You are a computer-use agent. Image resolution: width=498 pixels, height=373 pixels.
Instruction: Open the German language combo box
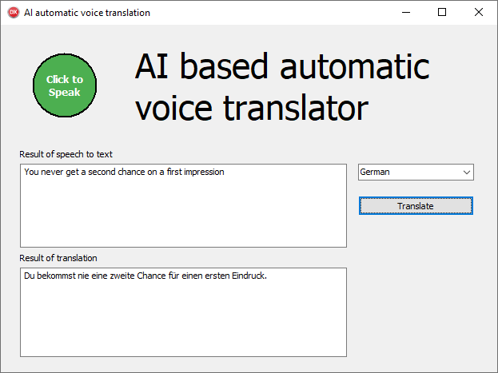415,172
